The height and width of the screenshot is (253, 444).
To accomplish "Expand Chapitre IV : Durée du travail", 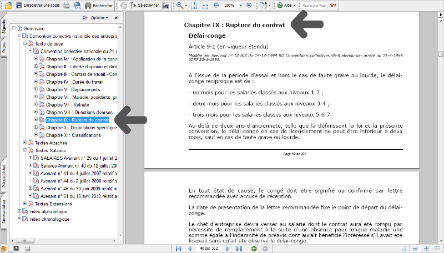I will click(36, 82).
